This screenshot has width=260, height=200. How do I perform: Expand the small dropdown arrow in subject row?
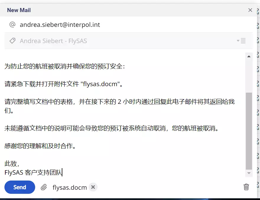[238, 41]
